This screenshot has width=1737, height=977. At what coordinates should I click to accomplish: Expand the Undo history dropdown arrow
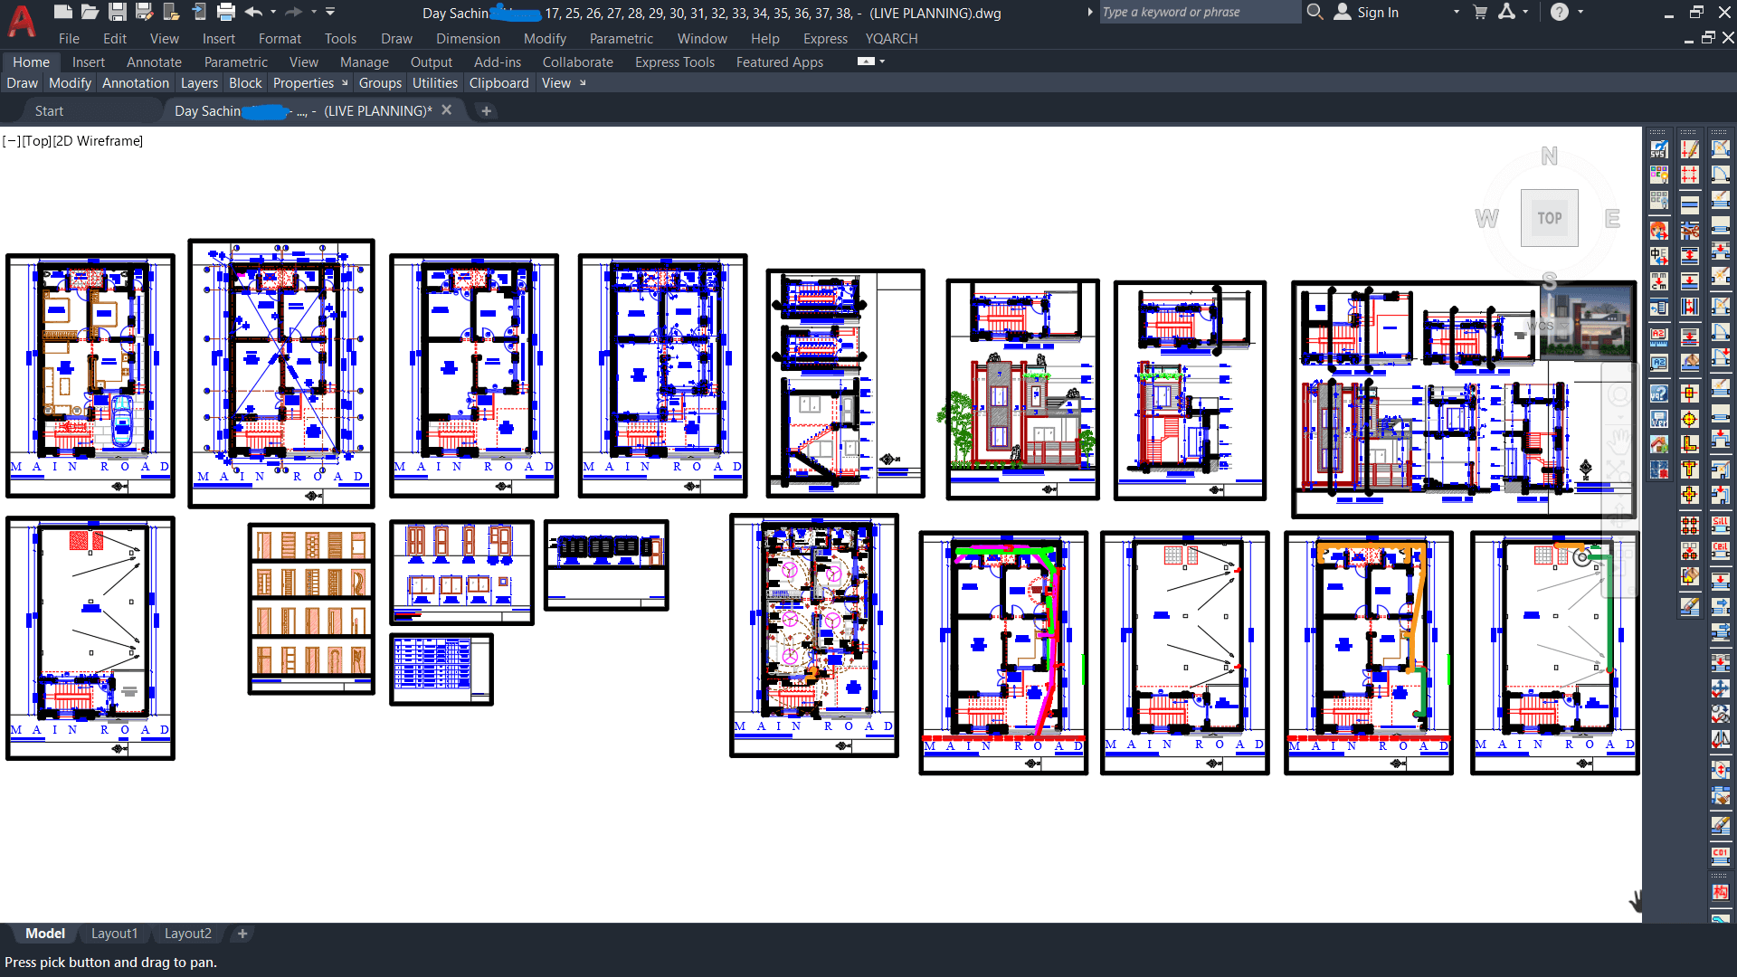pyautogui.click(x=273, y=12)
